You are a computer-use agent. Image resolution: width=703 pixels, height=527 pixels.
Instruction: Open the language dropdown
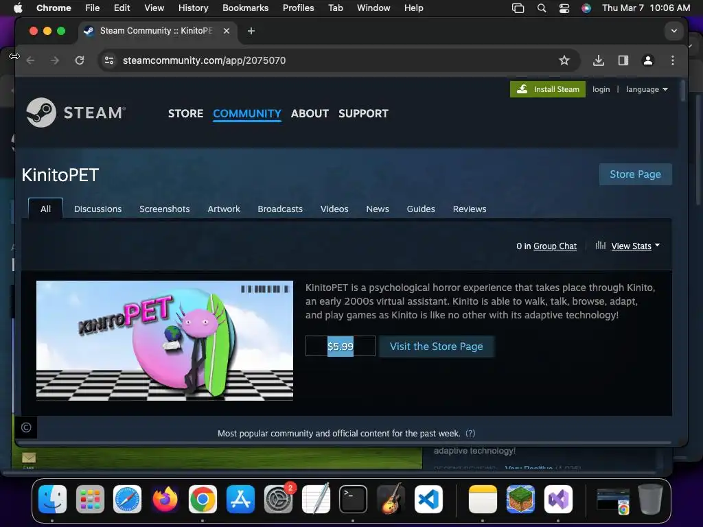pyautogui.click(x=647, y=89)
